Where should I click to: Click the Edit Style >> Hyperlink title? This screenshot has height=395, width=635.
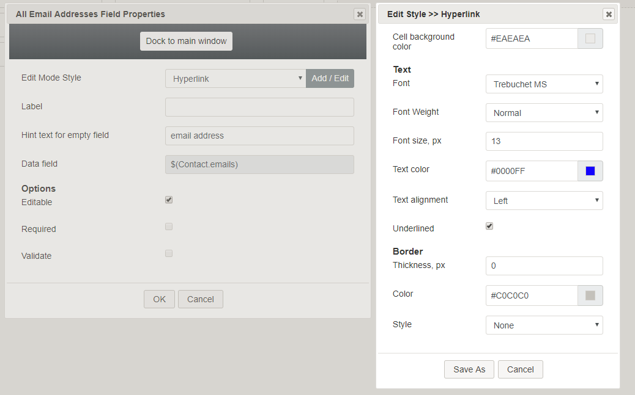(x=433, y=14)
